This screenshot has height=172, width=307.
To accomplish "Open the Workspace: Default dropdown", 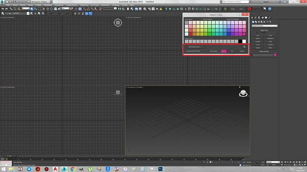I will [40, 2].
